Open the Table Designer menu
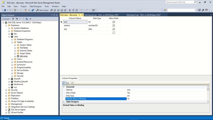213x120 pixels. click(36, 6)
